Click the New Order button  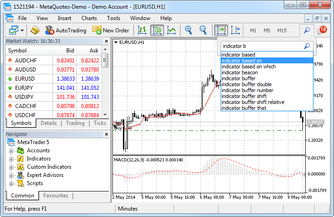coord(111,31)
